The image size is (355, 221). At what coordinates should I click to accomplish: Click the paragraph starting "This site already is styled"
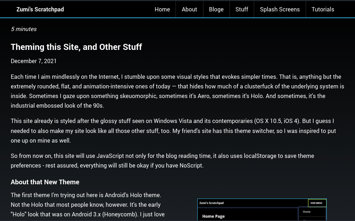coord(173,131)
